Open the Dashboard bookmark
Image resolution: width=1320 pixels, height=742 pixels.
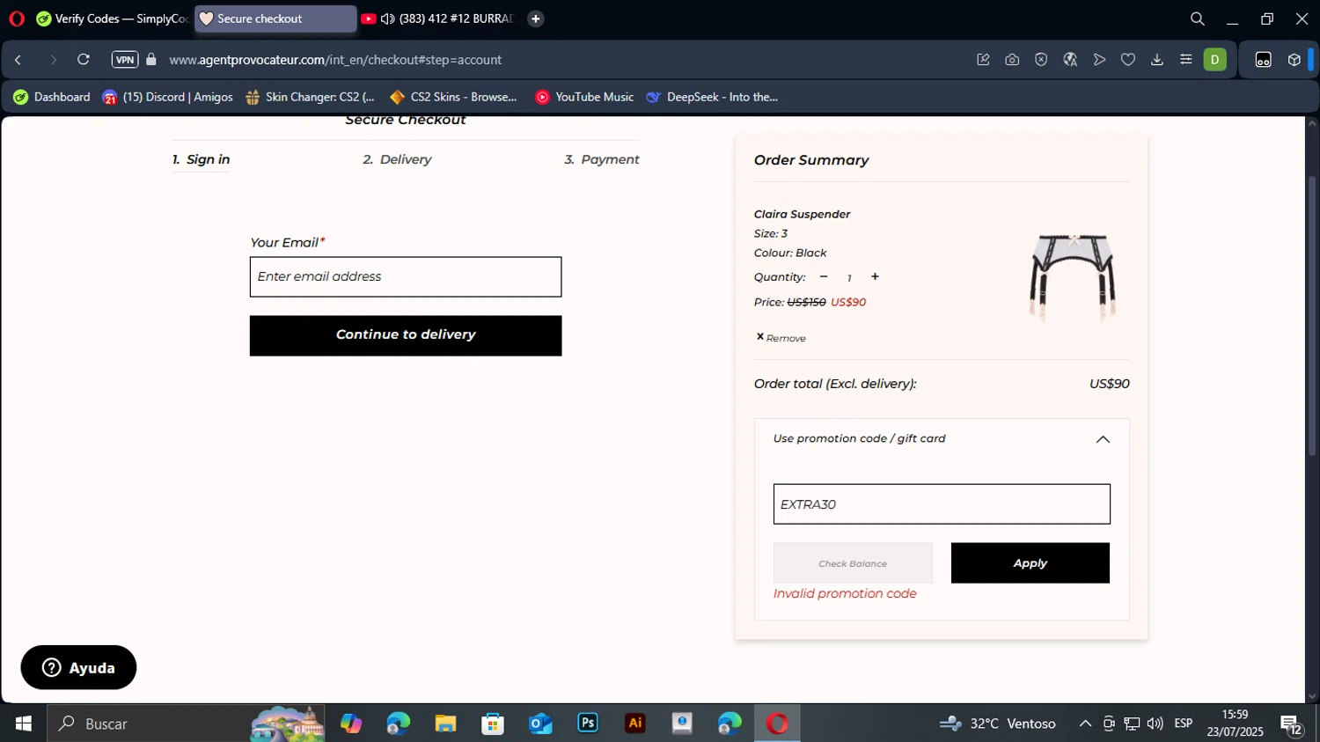(x=52, y=97)
